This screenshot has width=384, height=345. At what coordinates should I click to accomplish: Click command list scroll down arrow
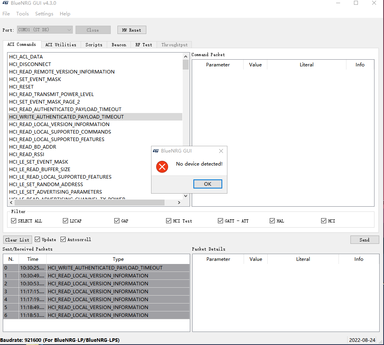click(x=185, y=196)
